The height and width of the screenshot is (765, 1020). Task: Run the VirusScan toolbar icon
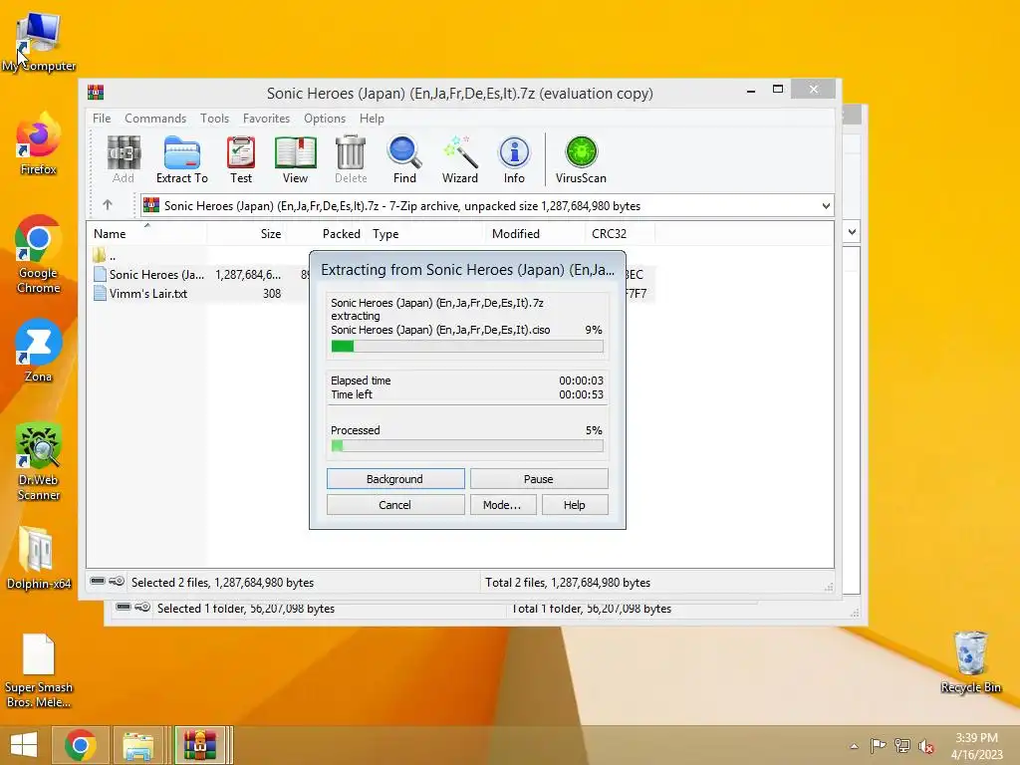(581, 159)
